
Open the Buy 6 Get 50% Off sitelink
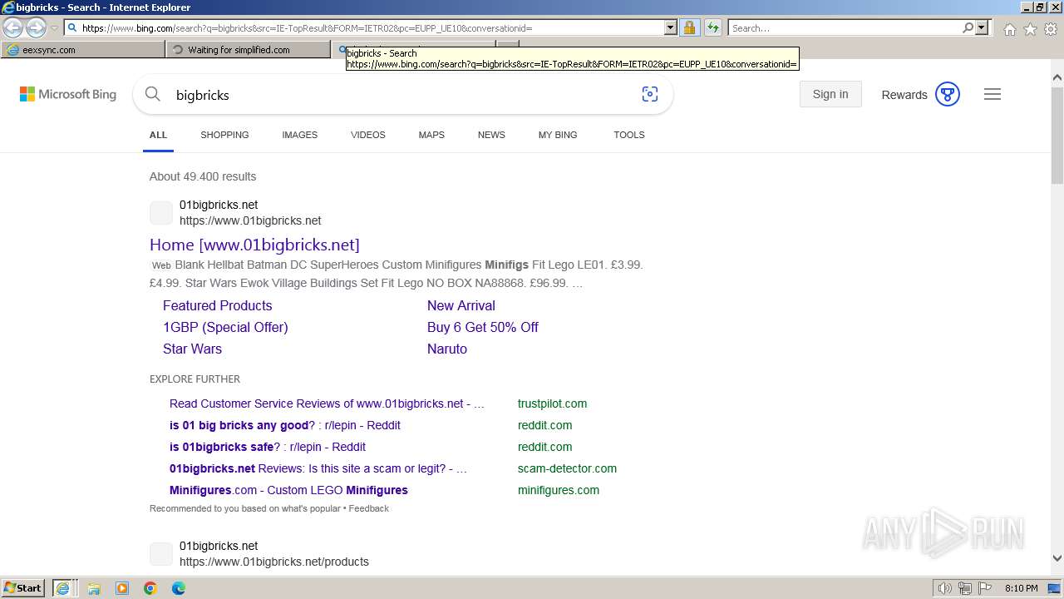point(483,327)
